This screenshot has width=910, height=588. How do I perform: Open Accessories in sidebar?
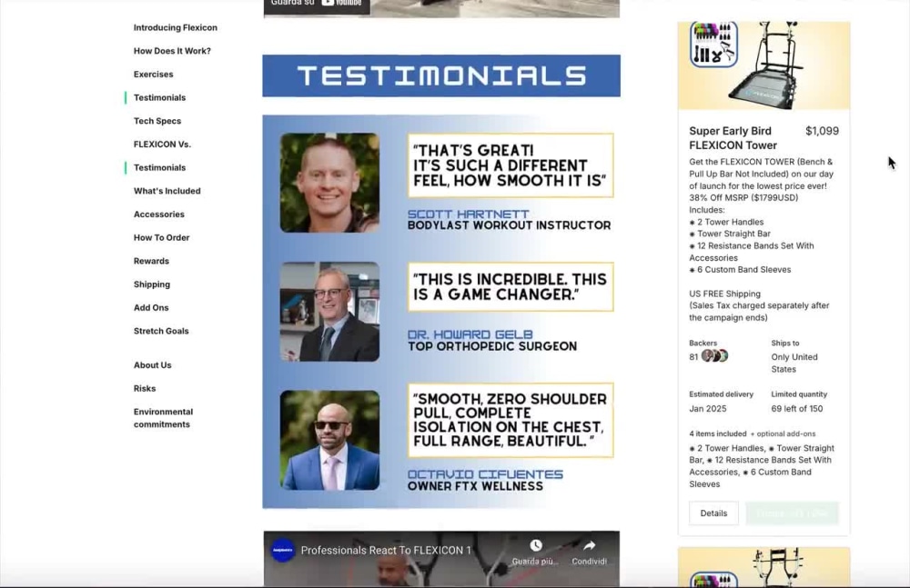[159, 214]
